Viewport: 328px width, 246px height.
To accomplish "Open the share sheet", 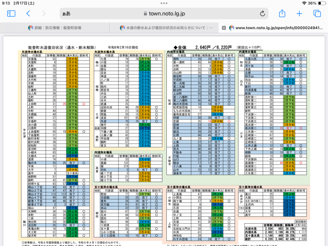I will (282, 14).
